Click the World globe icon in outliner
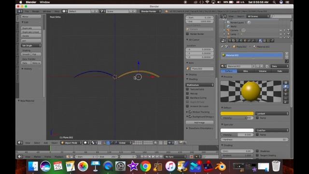Viewport: 309px width, 174px height. coord(228,26)
